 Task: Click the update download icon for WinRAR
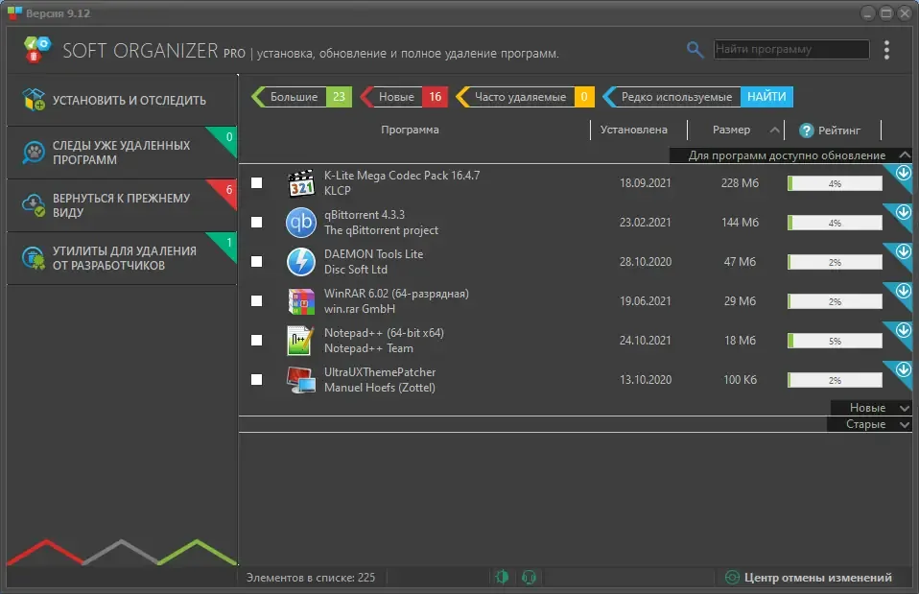pyautogui.click(x=904, y=290)
